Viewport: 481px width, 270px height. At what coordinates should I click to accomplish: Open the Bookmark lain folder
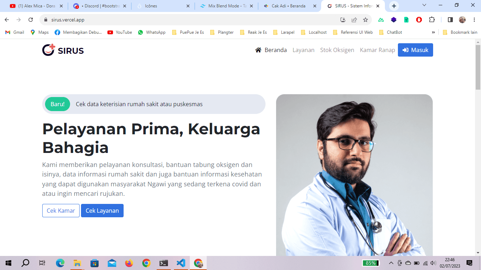[x=460, y=32]
